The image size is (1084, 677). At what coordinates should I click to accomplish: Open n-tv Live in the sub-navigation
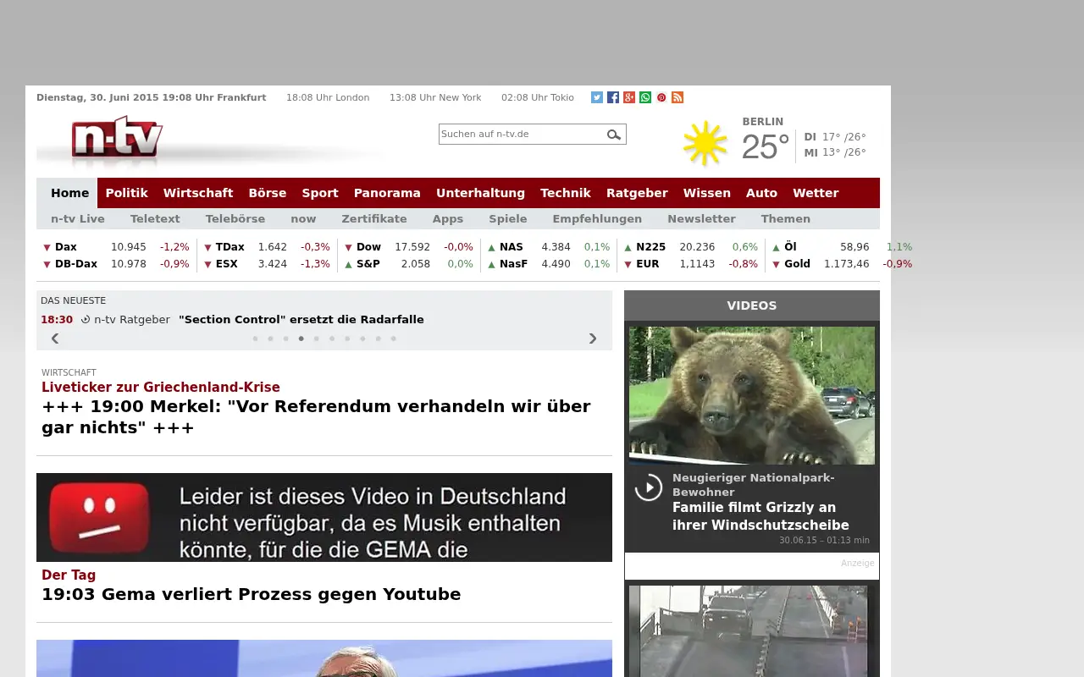click(x=78, y=218)
